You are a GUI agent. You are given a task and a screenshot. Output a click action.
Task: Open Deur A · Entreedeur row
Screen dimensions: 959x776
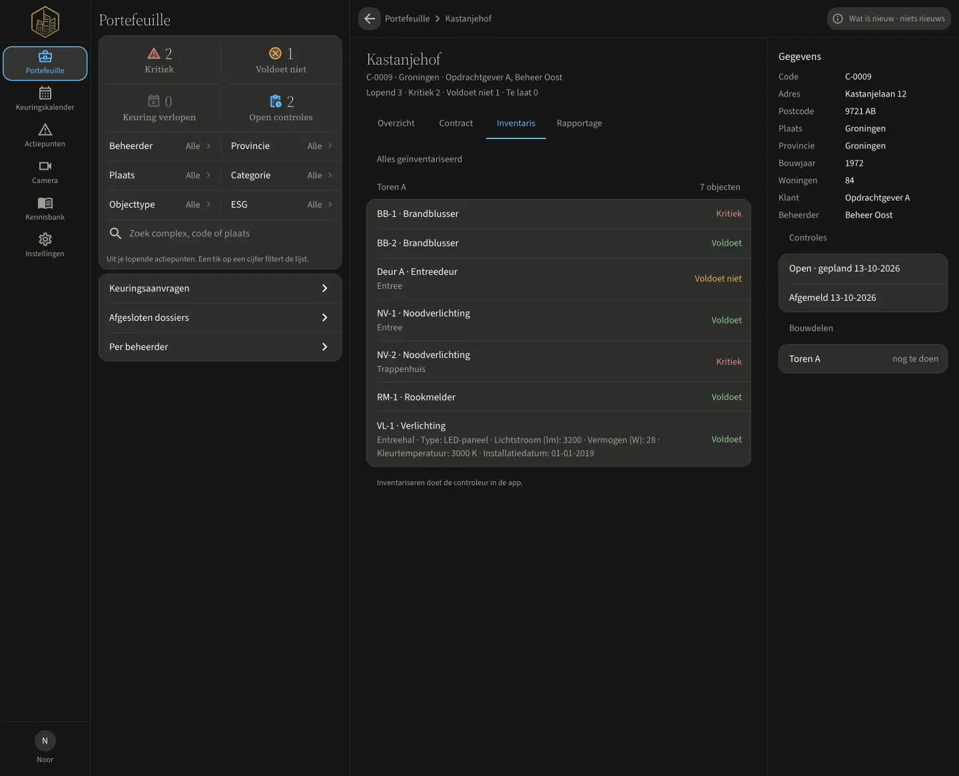coord(559,278)
